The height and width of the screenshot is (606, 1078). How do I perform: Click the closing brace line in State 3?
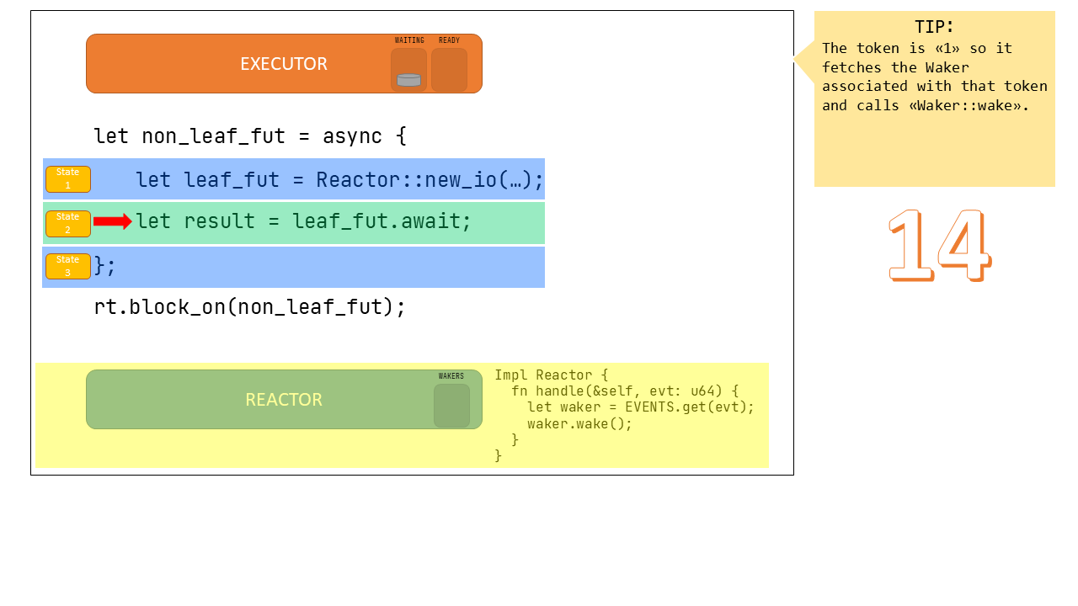click(105, 266)
